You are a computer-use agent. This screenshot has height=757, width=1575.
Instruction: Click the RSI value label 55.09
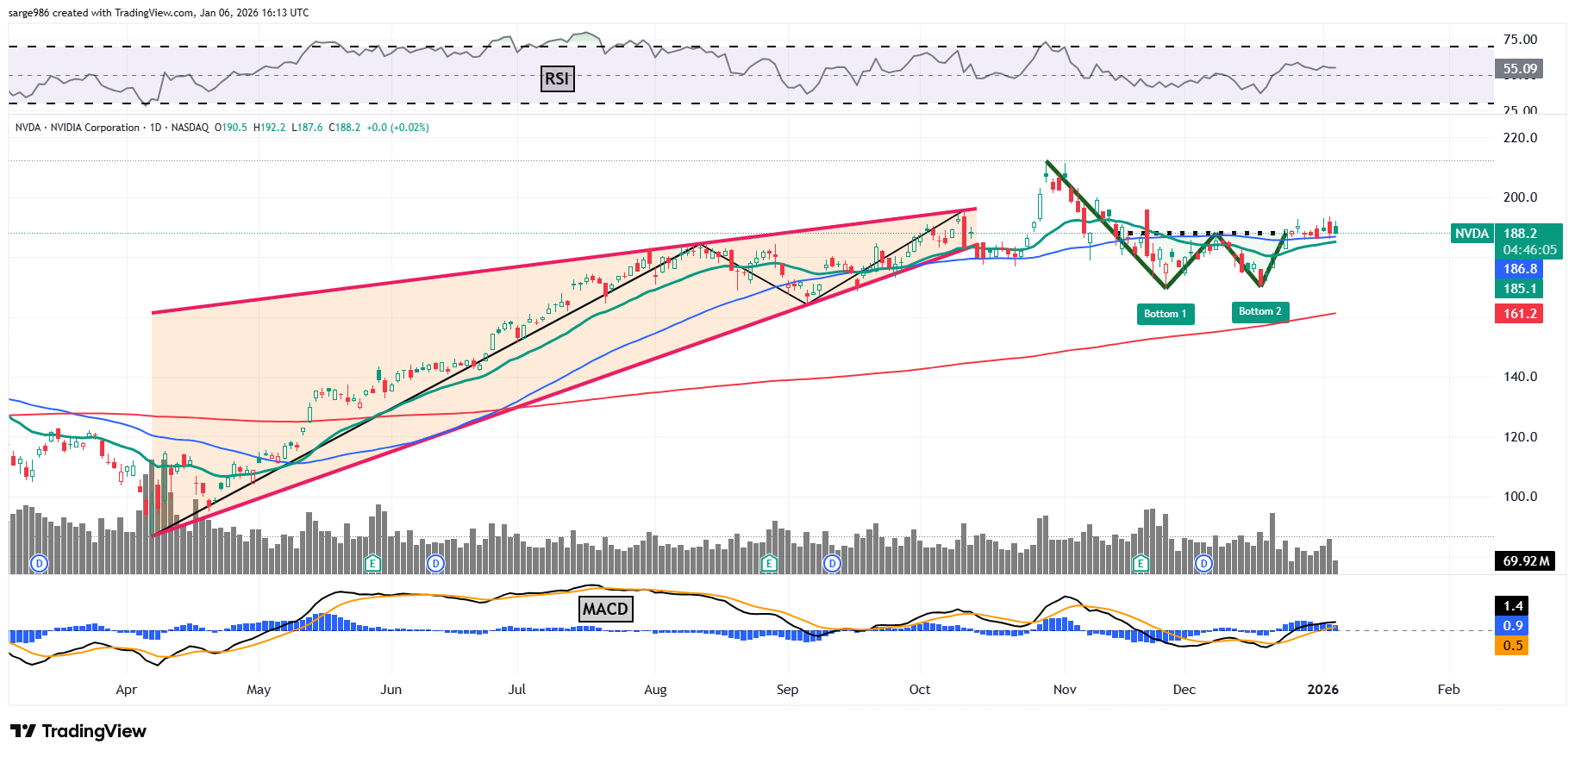coord(1519,69)
